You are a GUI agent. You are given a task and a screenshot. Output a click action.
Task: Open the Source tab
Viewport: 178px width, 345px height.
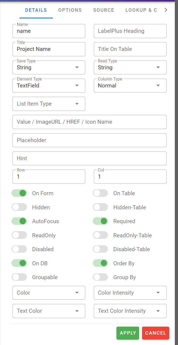click(104, 10)
